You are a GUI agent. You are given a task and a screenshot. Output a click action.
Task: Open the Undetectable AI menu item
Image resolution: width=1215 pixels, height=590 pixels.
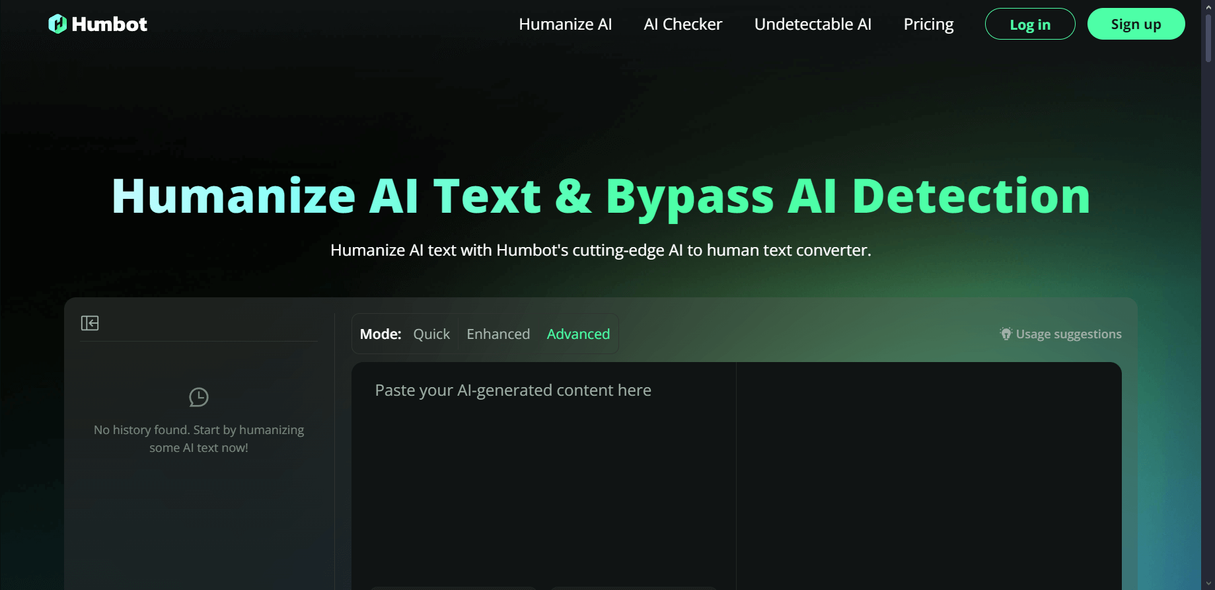pyautogui.click(x=813, y=24)
